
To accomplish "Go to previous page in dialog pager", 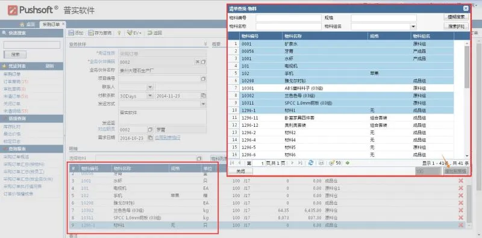I will pyautogui.click(x=239, y=163).
